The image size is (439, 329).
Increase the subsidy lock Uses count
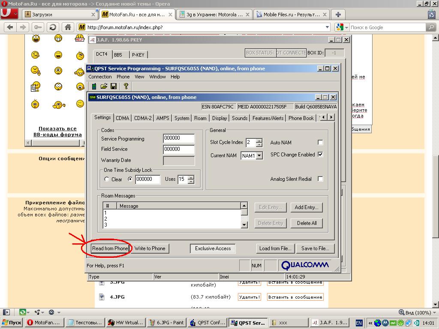[x=191, y=177]
